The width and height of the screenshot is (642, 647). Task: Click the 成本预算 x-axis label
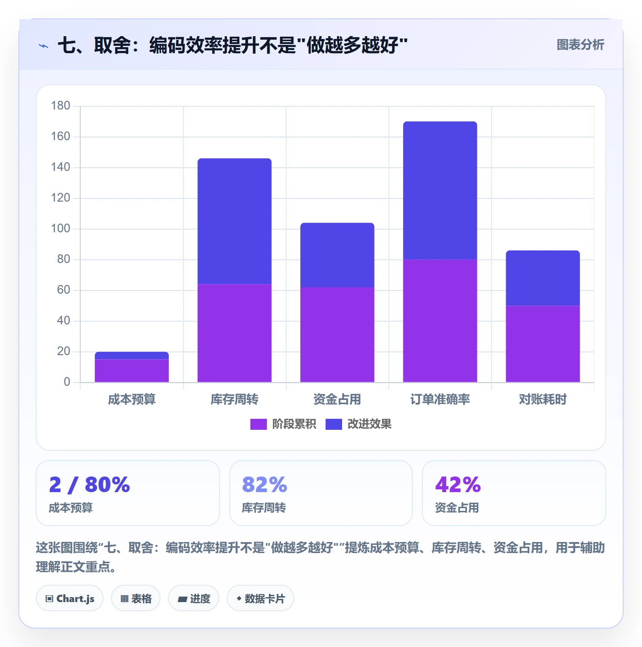132,400
